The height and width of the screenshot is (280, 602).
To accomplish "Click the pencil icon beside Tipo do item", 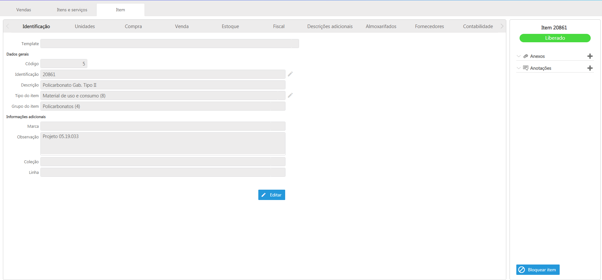I will pyautogui.click(x=290, y=95).
